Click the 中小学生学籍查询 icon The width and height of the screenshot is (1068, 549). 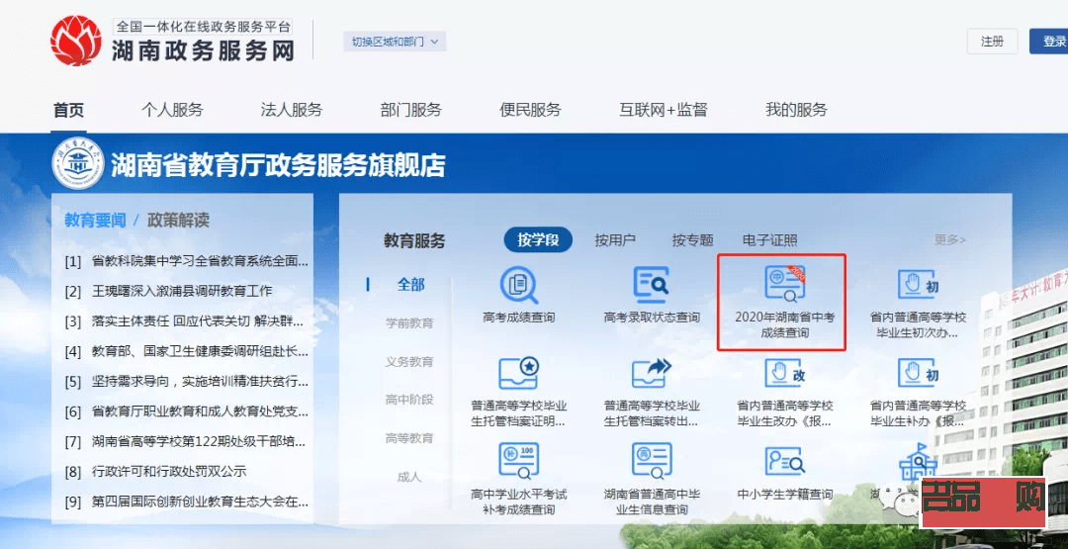[784, 462]
